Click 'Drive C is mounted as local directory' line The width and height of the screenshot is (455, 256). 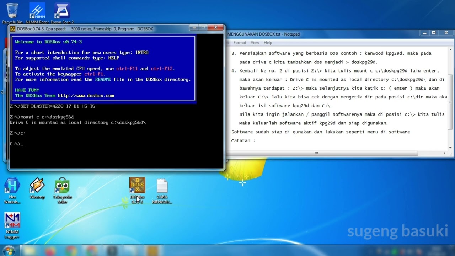(77, 122)
